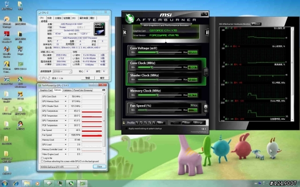Open the NVIDIA GeForce GTX 470 device dropdown
Image resolution: width=300 pixels, height=187 pixels.
point(60,167)
